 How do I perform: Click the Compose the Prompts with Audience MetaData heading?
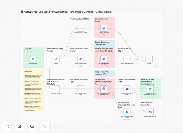(x=56, y=82)
